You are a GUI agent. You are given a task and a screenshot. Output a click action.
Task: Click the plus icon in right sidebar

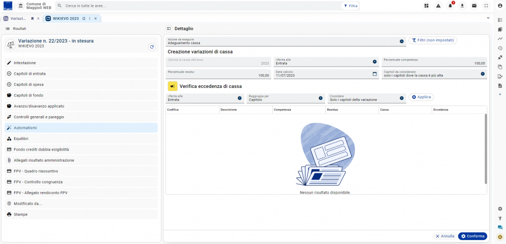click(500, 94)
